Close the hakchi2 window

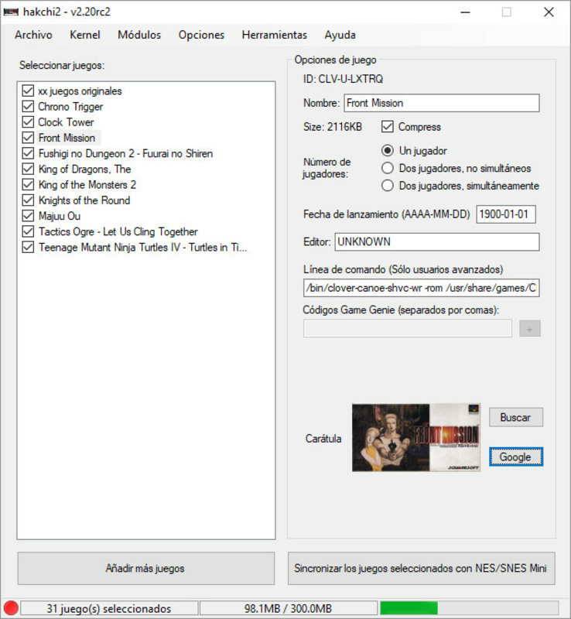549,12
